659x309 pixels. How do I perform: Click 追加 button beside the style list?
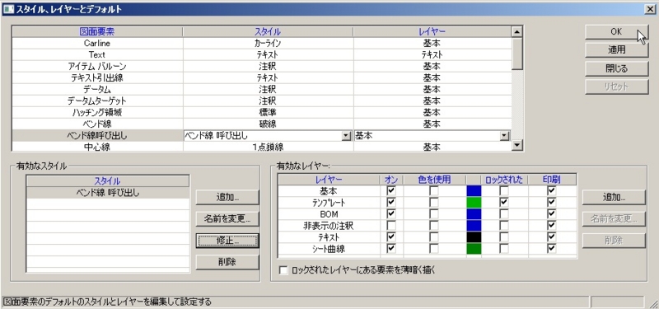pos(227,197)
